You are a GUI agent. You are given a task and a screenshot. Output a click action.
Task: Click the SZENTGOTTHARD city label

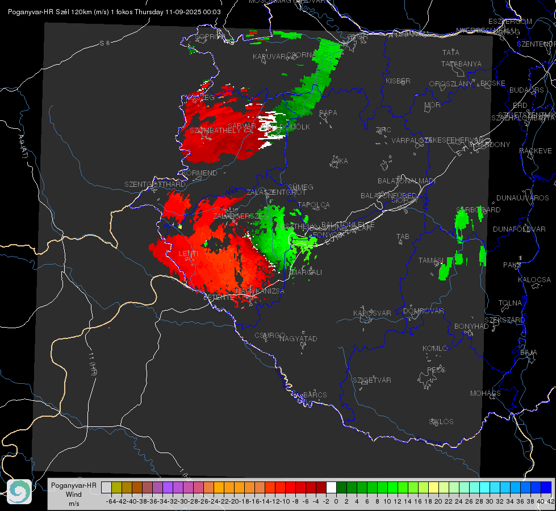click(155, 185)
